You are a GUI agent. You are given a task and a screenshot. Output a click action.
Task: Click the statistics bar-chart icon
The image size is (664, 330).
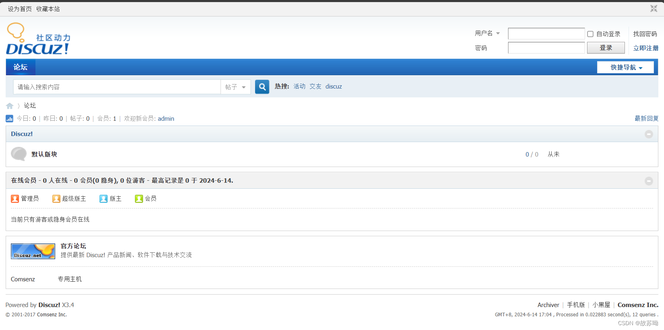coord(9,119)
